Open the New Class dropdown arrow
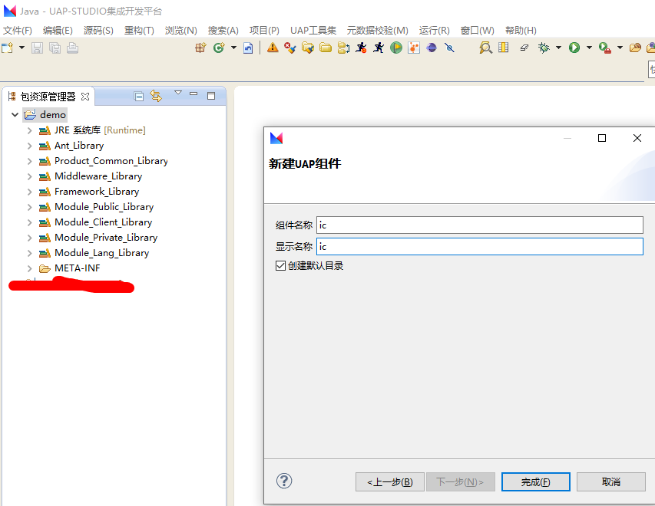This screenshot has width=655, height=506. (233, 48)
